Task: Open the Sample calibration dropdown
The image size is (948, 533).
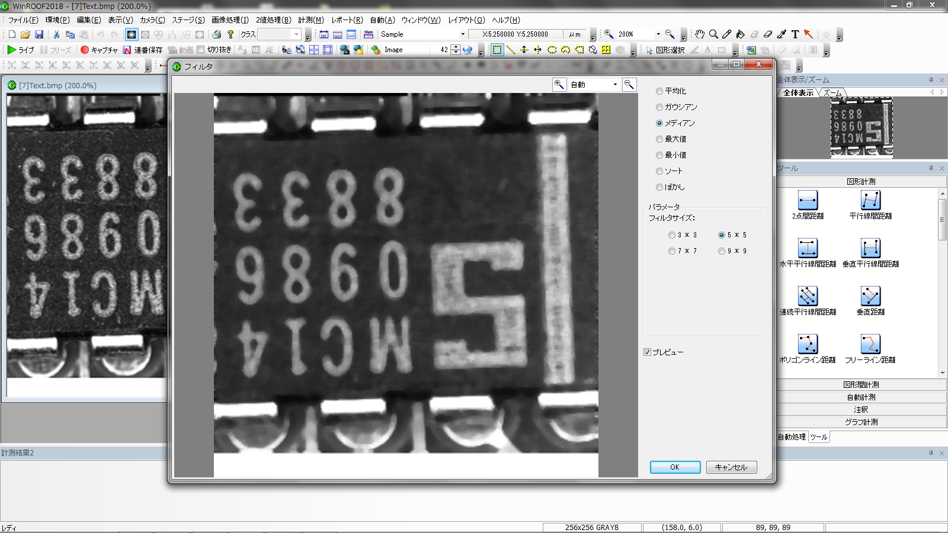Action: pyautogui.click(x=463, y=34)
